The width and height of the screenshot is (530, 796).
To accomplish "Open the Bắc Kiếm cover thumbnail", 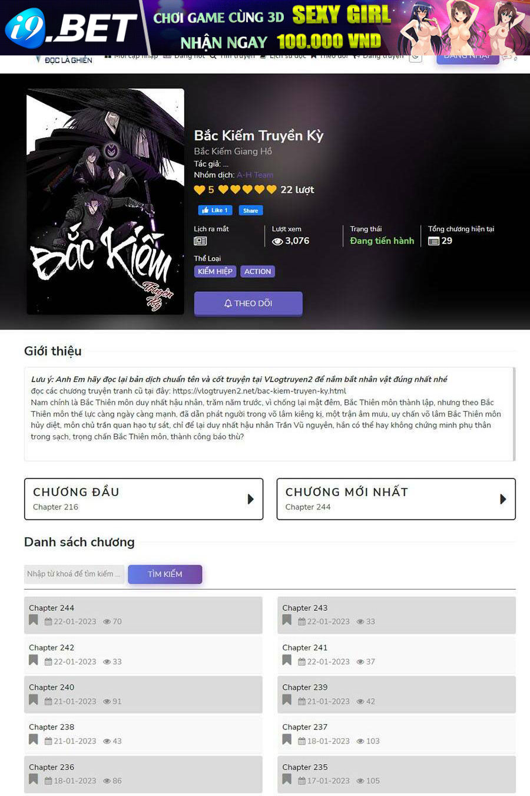I will tap(105, 202).
